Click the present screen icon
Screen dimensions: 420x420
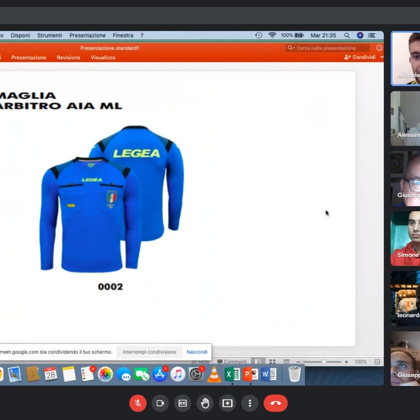(x=228, y=403)
